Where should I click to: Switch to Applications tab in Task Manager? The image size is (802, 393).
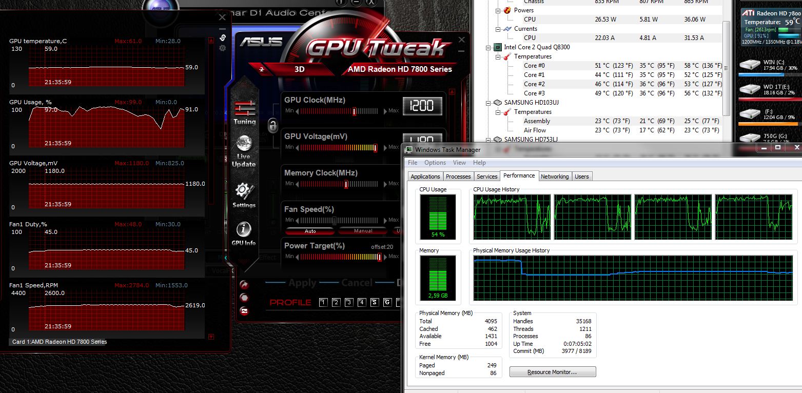pos(425,176)
